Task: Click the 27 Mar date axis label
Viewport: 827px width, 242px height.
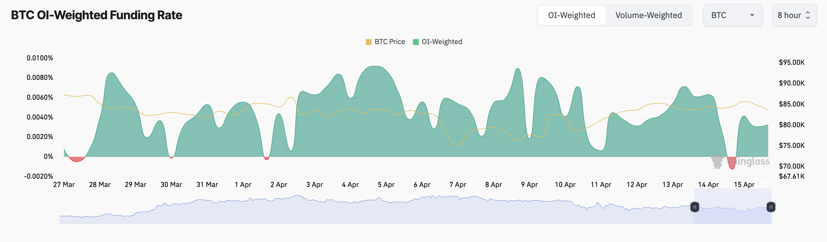Action: 64,185
